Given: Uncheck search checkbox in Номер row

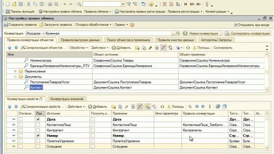Looking at the screenshot, I should (38, 136).
